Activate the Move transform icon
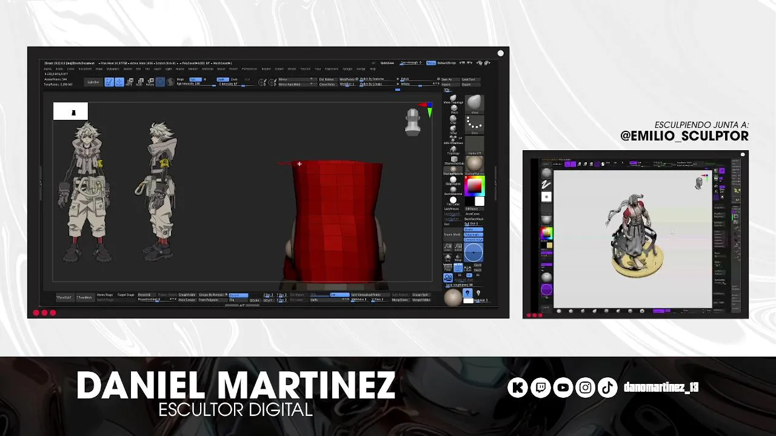The image size is (776, 436). coord(129,82)
